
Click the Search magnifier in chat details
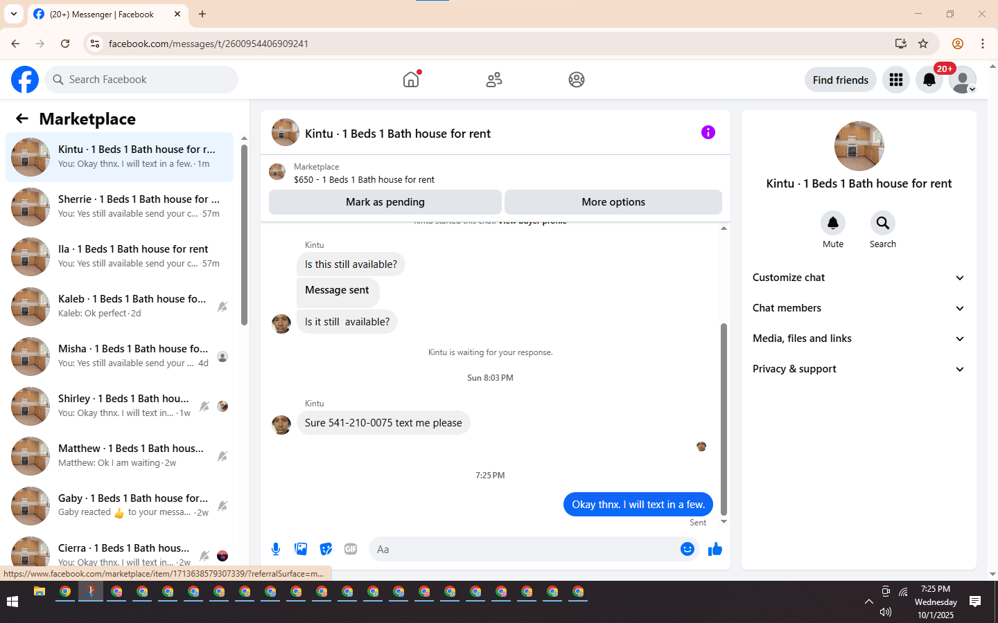[883, 223]
